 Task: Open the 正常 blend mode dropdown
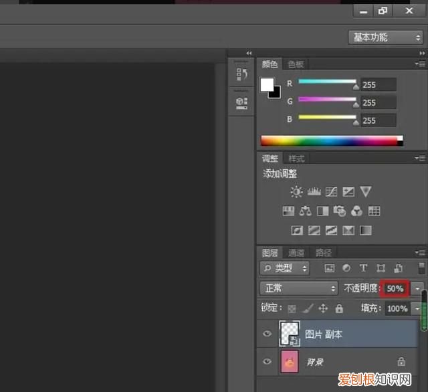click(299, 288)
